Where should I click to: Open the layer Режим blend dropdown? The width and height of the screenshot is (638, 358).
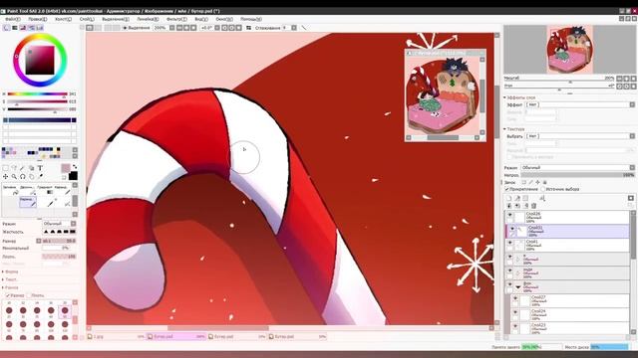577,168
